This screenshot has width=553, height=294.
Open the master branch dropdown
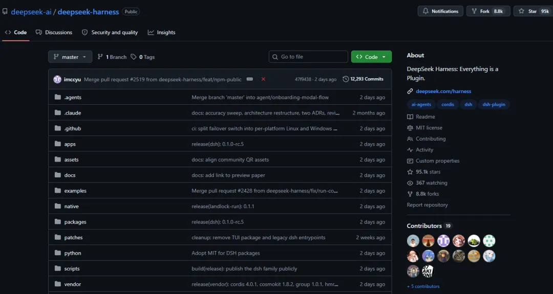[70, 57]
